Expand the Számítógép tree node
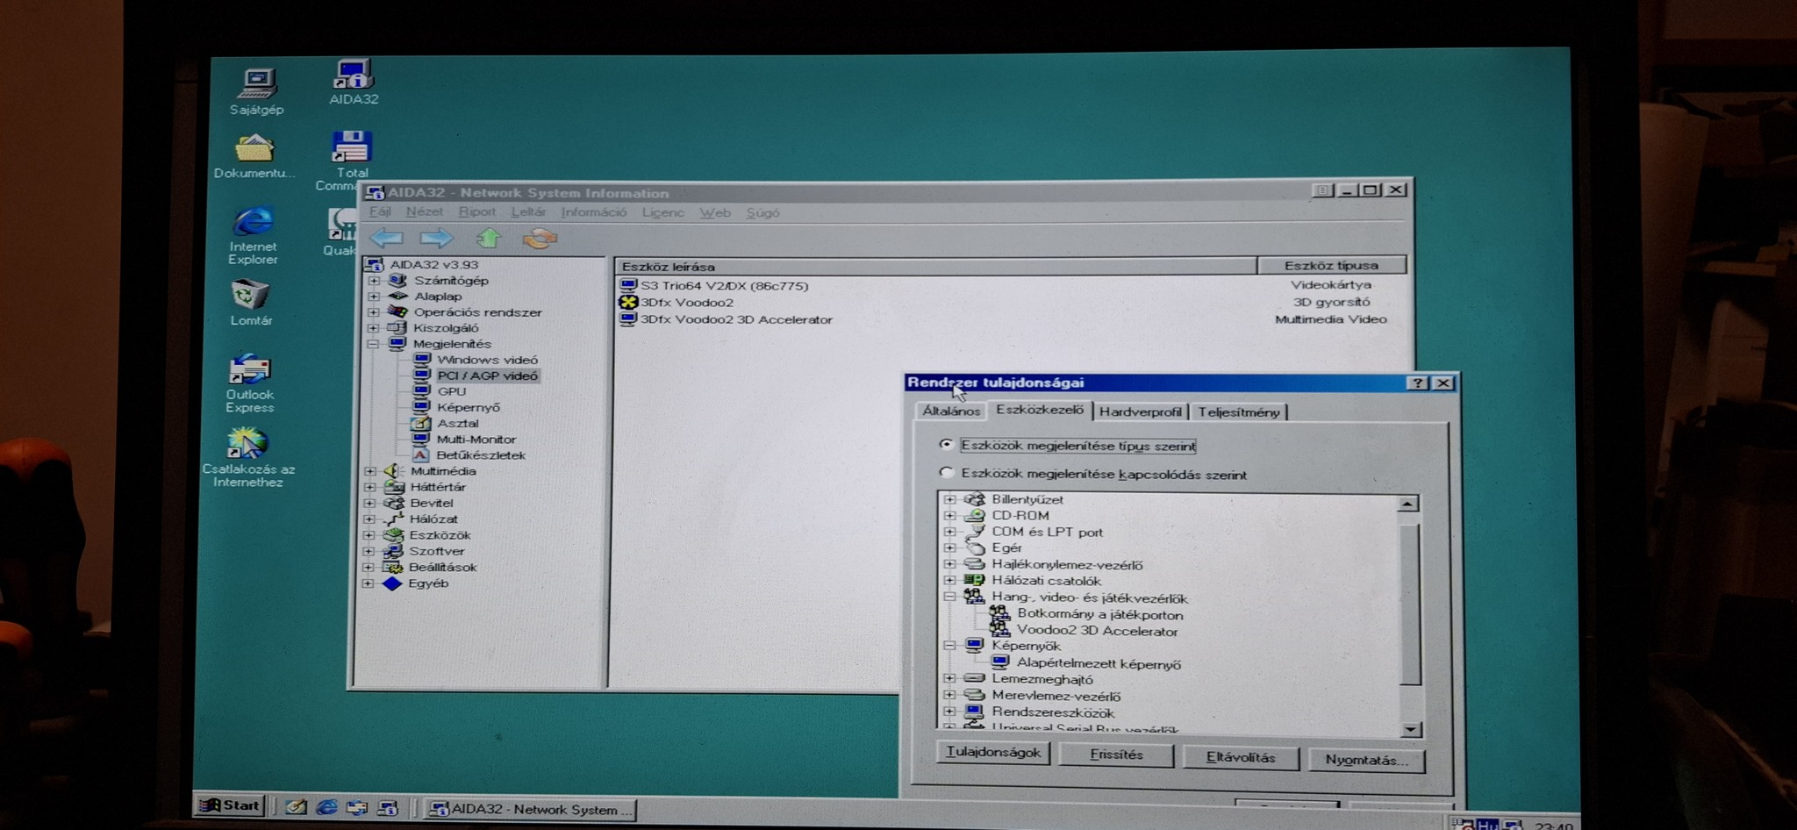 coord(374,281)
